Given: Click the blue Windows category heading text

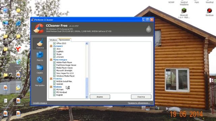Looking at the screenshot, I should (x=57, y=87).
